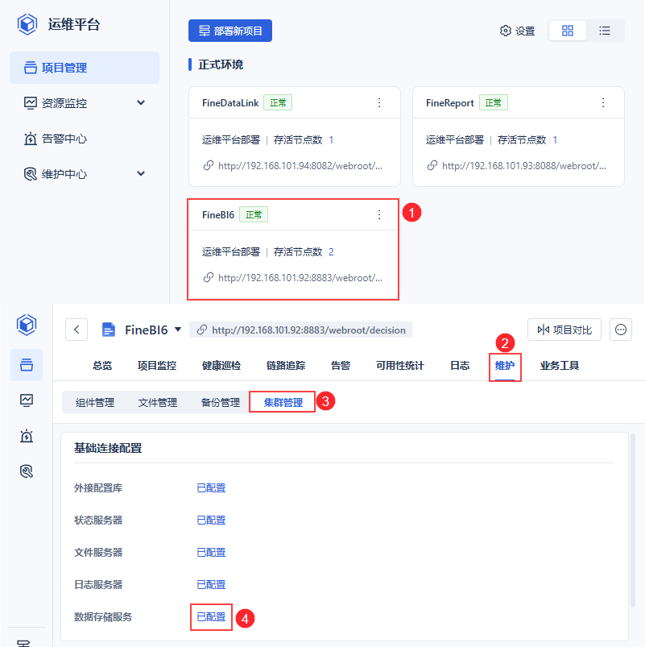Viewport: 645px width, 647px height.
Task: Click collapsed sidebar project management icon
Action: tap(27, 365)
